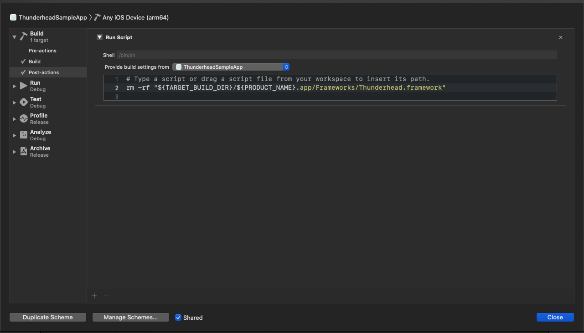This screenshot has width=584, height=333.
Task: Select Post-actions under Build
Action: 44,72
